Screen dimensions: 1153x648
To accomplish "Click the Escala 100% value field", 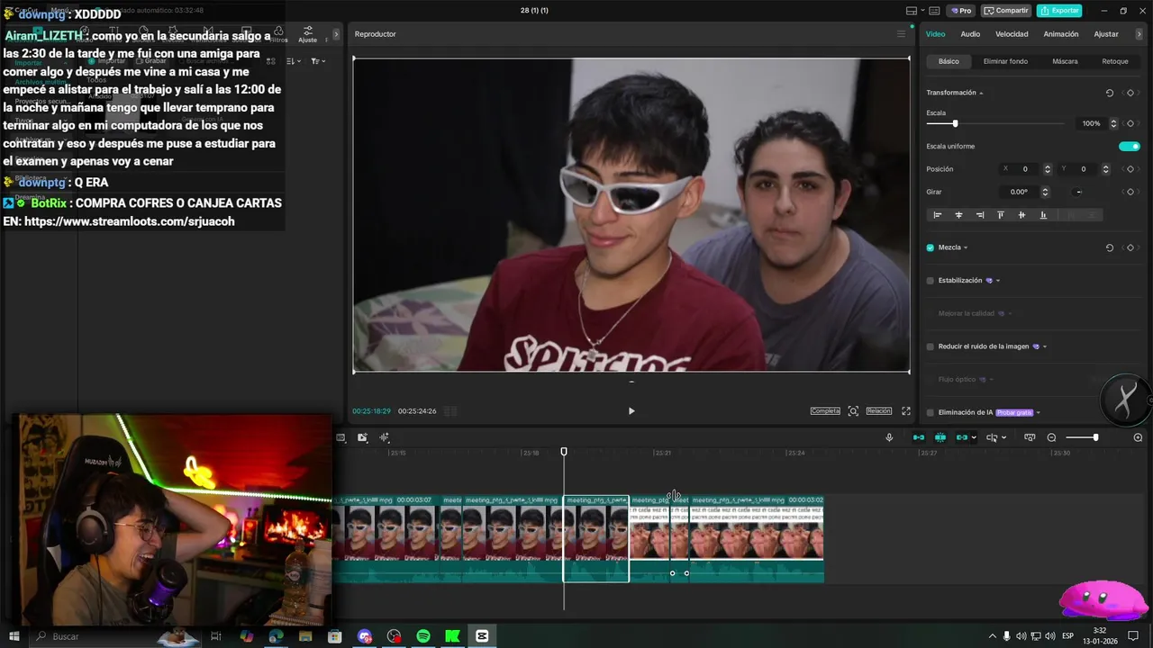I will 1092,123.
